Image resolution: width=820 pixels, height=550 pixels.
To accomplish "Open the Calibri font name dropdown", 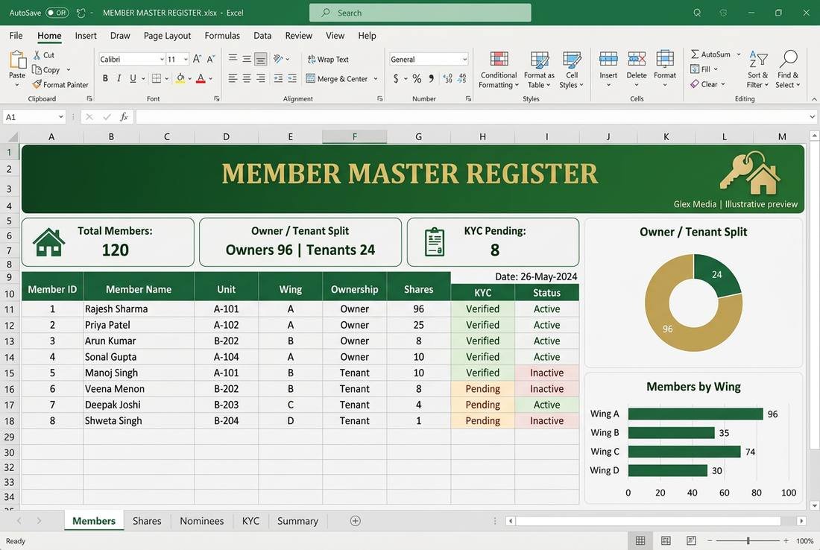I will point(162,59).
